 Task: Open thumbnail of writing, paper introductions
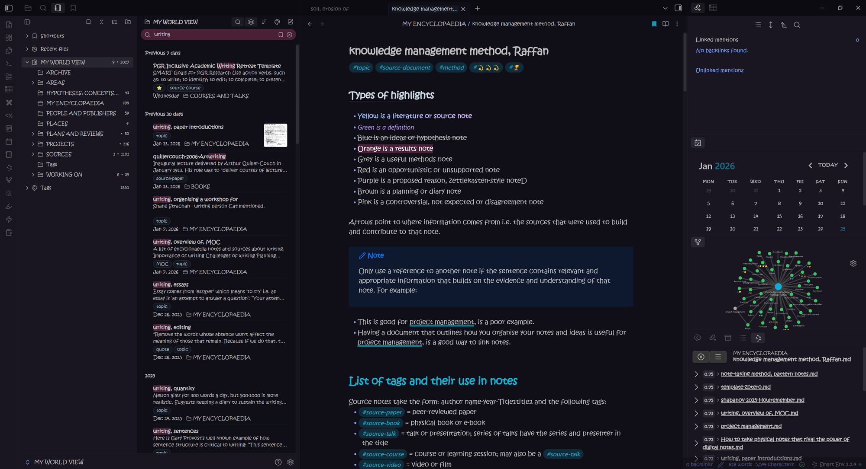[275, 135]
